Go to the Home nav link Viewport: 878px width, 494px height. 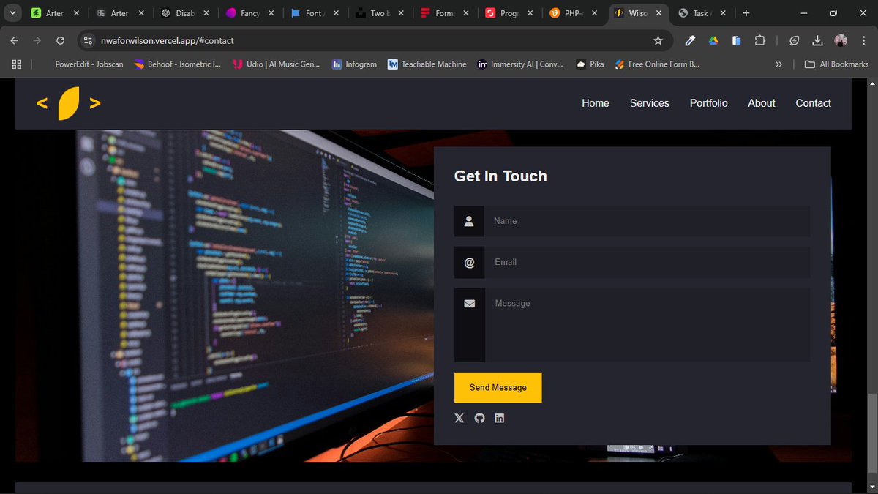(x=596, y=103)
